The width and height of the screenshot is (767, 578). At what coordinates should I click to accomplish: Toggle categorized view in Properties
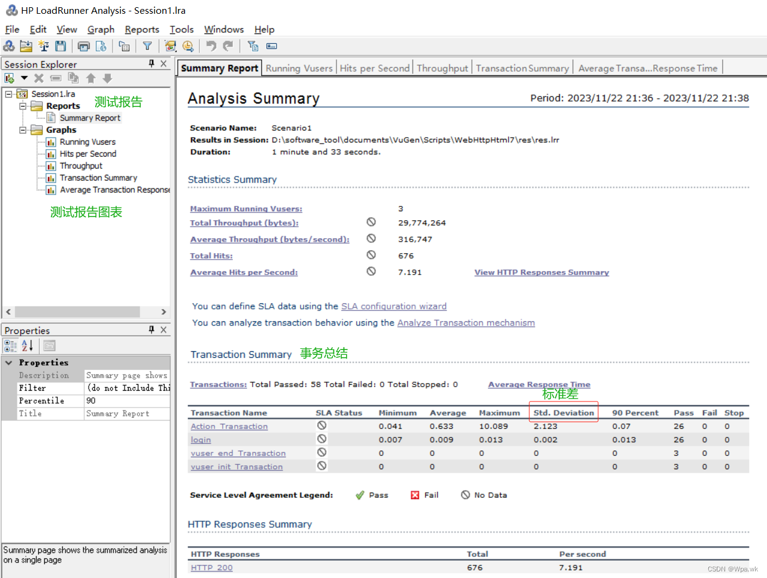pyautogui.click(x=11, y=345)
